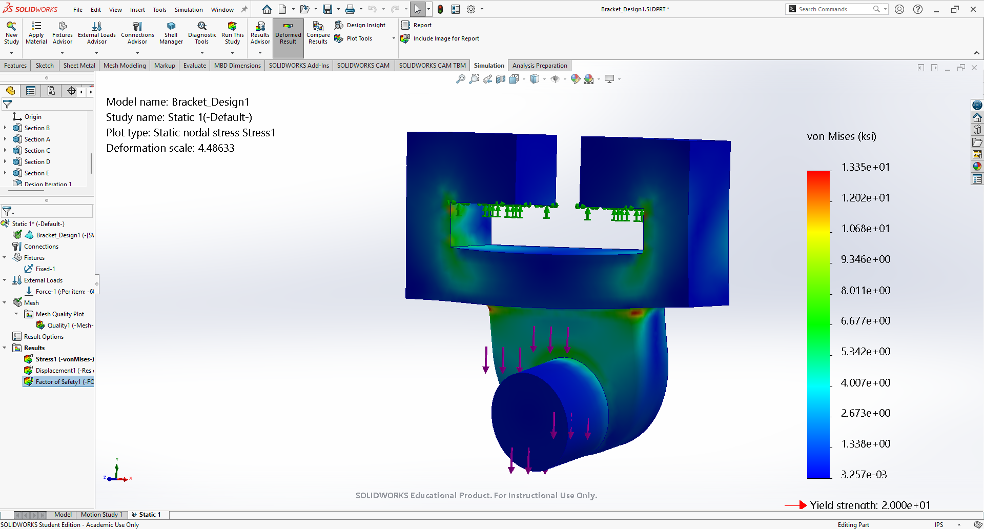Open the Fixtures Advisor

point(63,33)
